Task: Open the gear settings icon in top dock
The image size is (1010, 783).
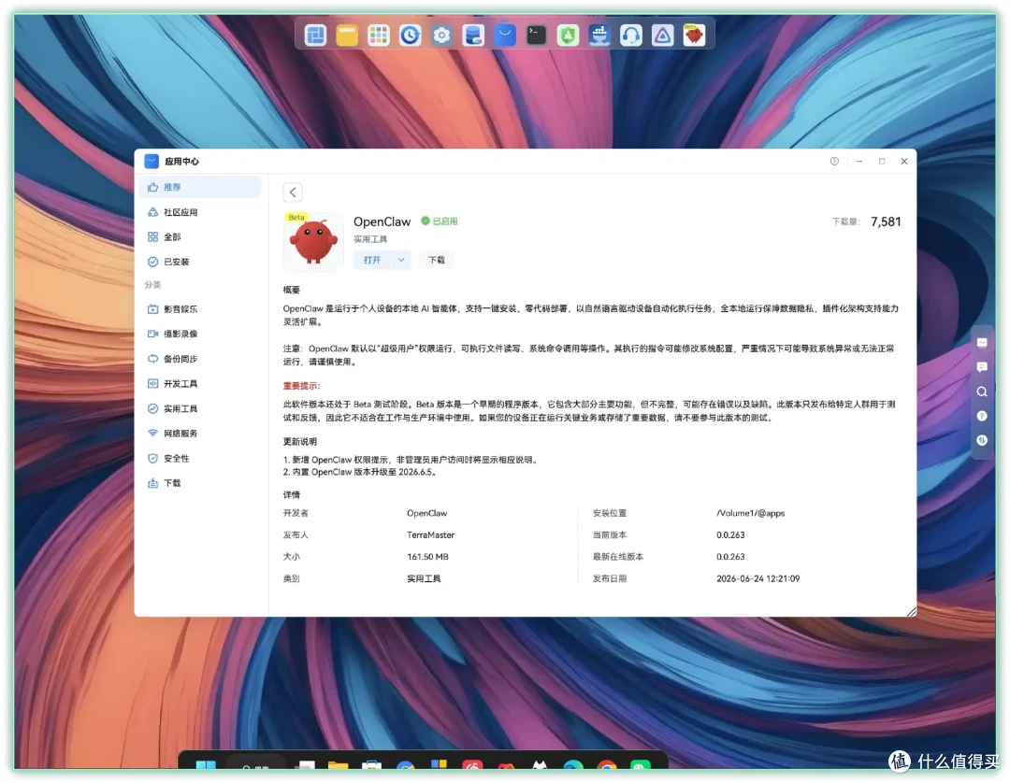Action: (x=441, y=35)
